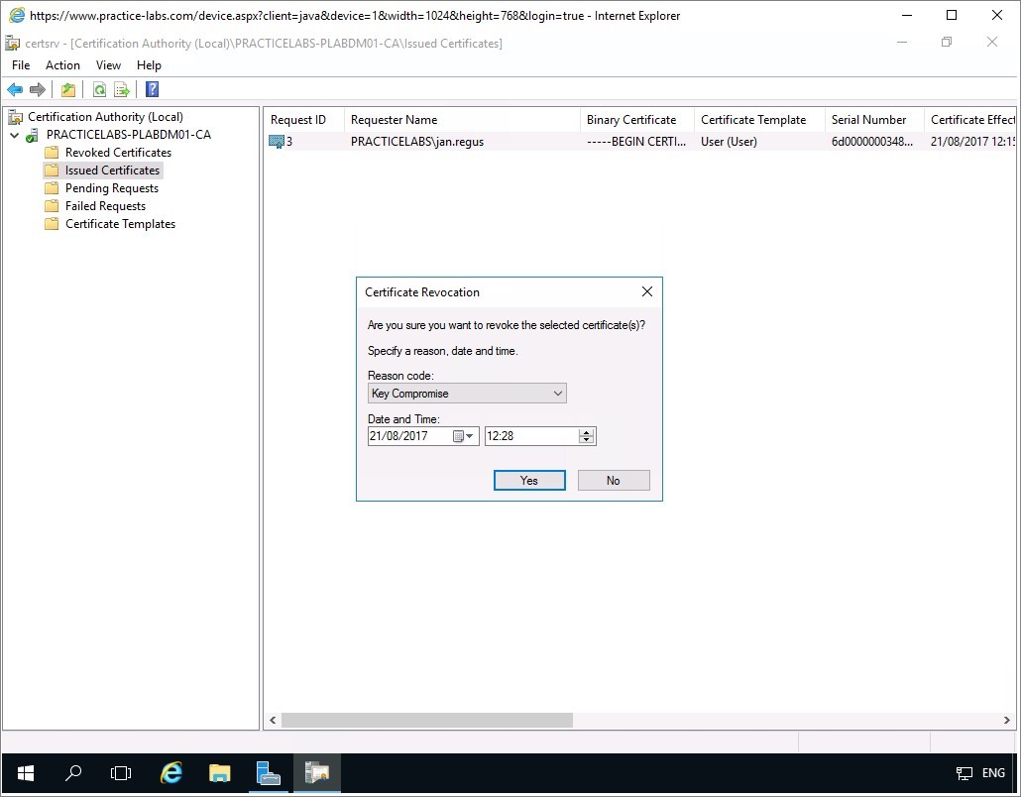Click the network tray icon
This screenshot has width=1021, height=797.
964,773
